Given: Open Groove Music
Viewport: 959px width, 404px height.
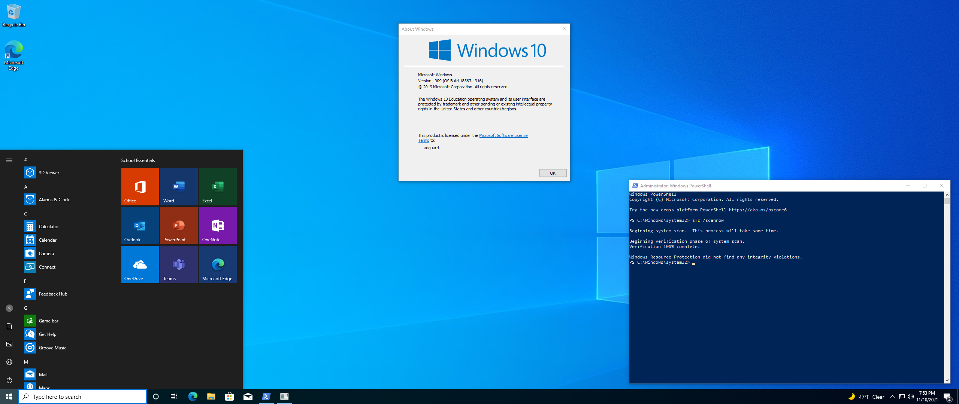Looking at the screenshot, I should tap(67, 348).
